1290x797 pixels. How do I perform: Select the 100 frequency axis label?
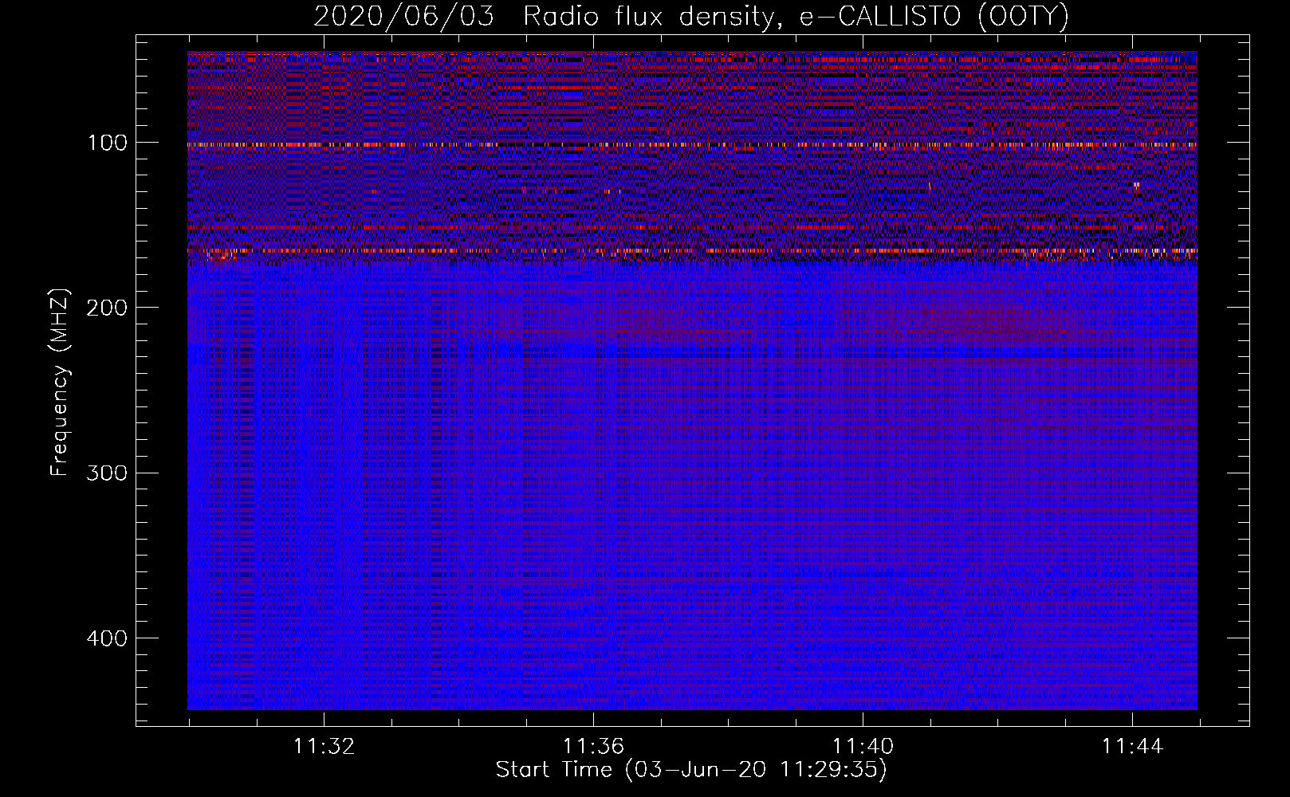(107, 143)
